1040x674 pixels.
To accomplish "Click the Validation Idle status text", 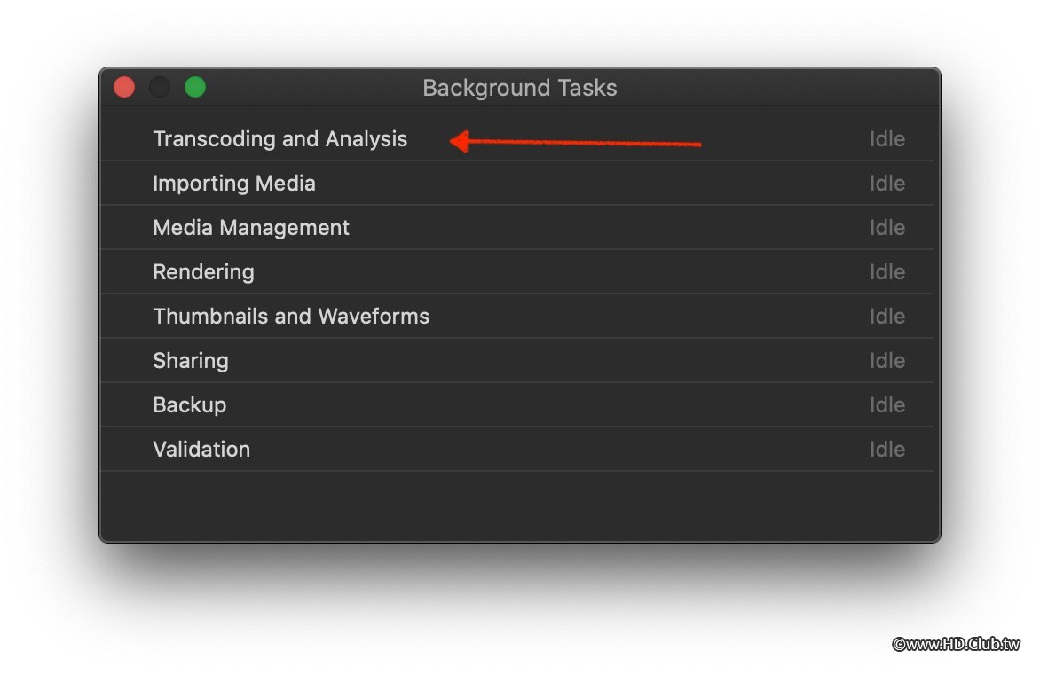I will coord(886,450).
